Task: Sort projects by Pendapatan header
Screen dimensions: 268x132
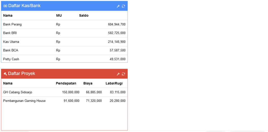Action: [66, 83]
